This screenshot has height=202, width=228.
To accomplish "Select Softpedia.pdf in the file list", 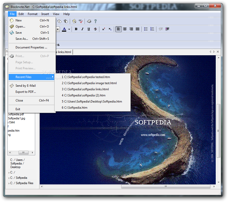I will click(16, 114).
